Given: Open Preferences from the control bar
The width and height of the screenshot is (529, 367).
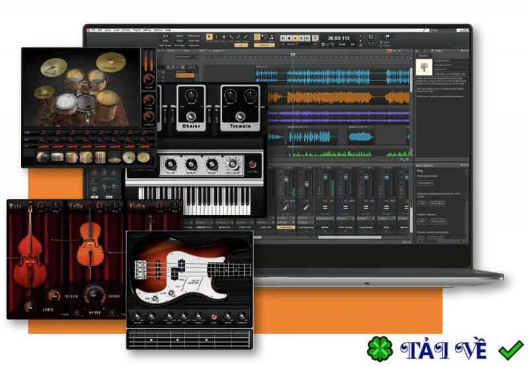Looking at the screenshot, I should [194, 36].
